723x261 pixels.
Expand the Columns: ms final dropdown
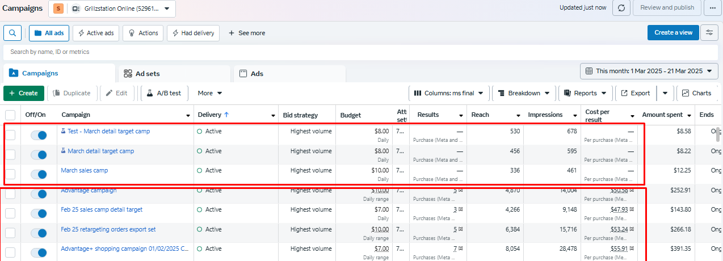448,93
